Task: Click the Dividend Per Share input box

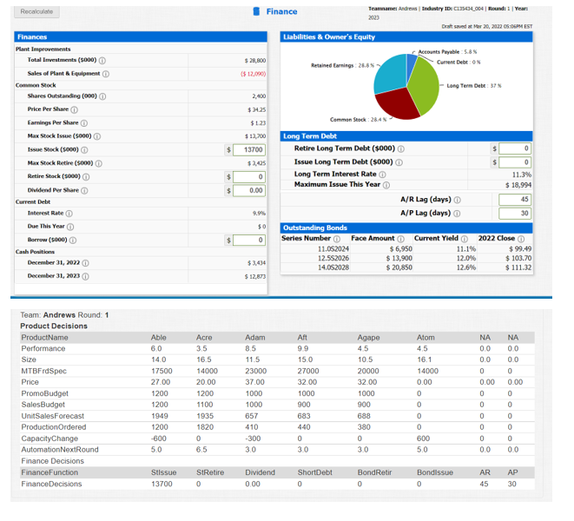Action: pos(249,190)
